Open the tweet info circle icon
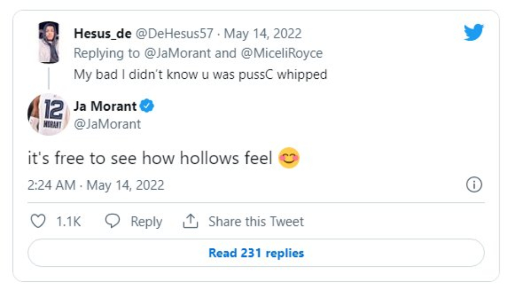Screen dimensions: 515x290 (x=474, y=185)
